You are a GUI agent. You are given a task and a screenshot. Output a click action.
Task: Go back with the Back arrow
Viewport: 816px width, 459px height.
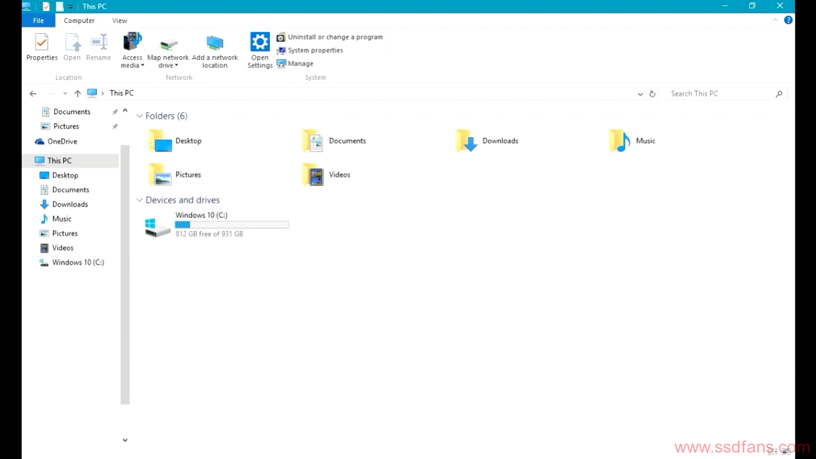click(33, 94)
